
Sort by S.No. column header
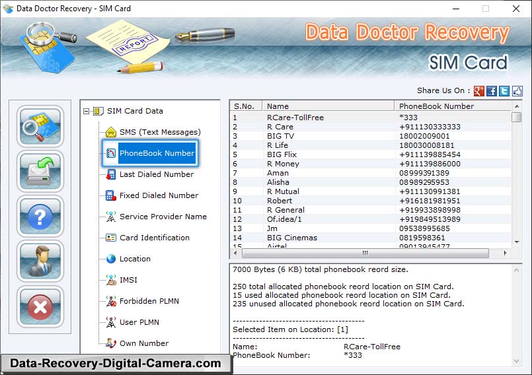pyautogui.click(x=246, y=106)
